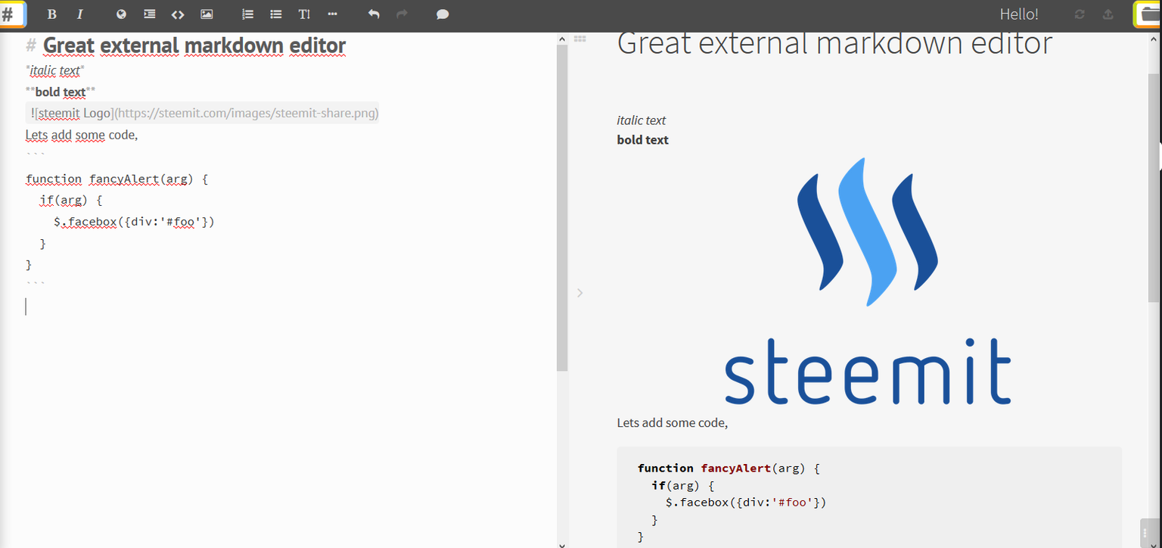Undo the last edit
The height and width of the screenshot is (548, 1162).
pos(374,14)
